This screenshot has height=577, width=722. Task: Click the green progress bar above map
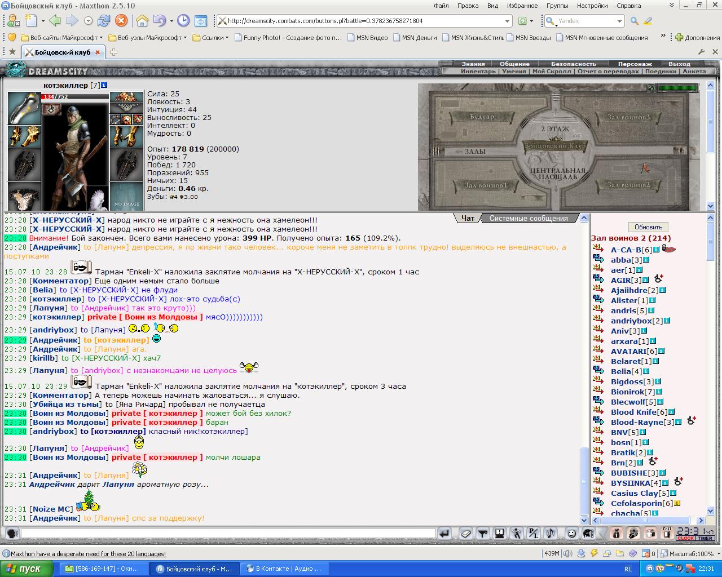tap(678, 88)
